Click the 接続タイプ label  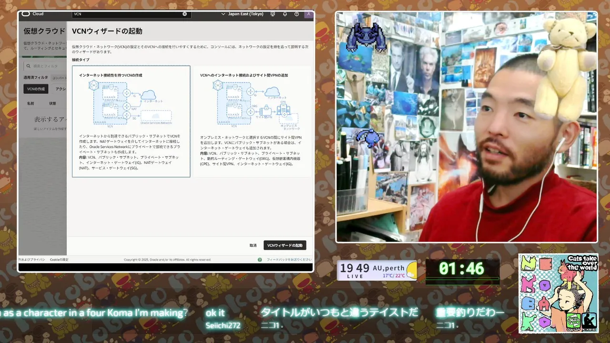(81, 60)
